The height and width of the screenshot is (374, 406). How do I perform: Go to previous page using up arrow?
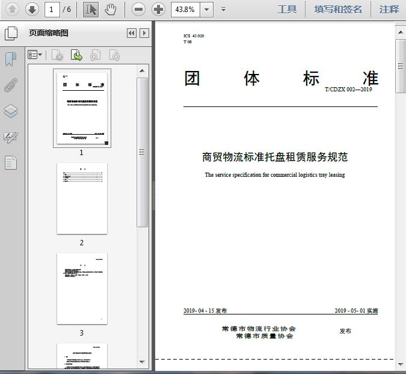pos(12,10)
